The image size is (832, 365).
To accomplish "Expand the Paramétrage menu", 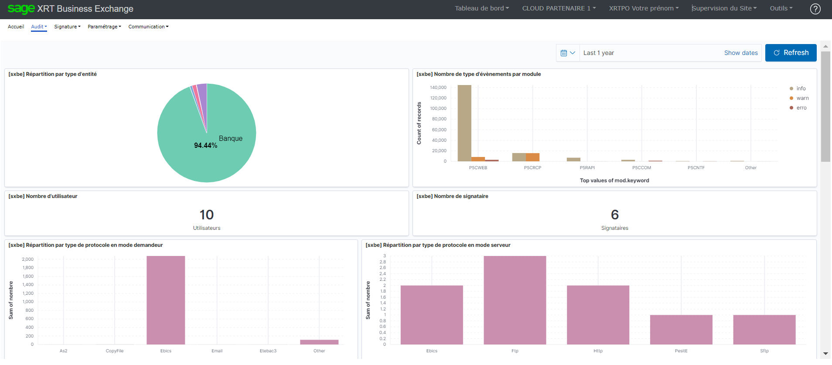I will click(x=104, y=27).
